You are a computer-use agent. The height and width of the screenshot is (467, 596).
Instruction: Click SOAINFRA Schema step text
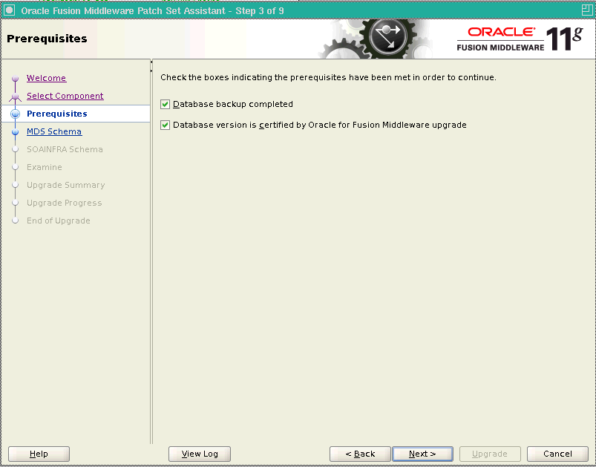point(65,149)
